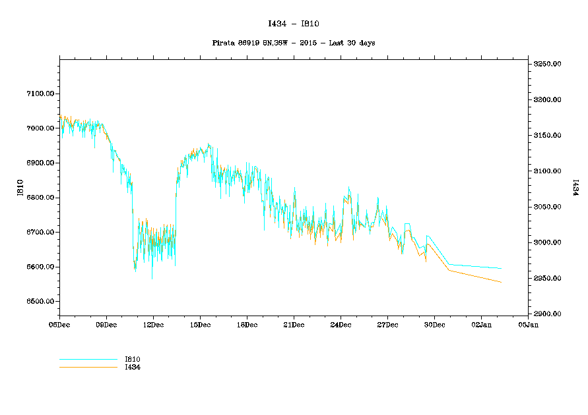
Task: Select the I434 legend text entry
Action: (133, 367)
